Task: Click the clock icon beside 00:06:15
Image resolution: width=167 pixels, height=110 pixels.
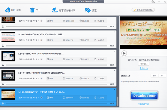Action: click(x=81, y=78)
